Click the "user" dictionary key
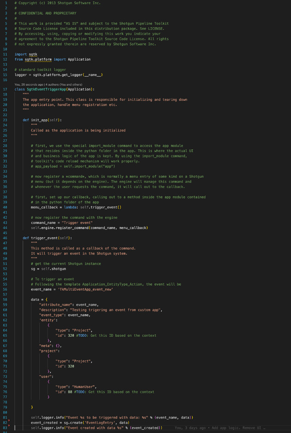The width and height of the screenshot is (291, 433). 45,377
